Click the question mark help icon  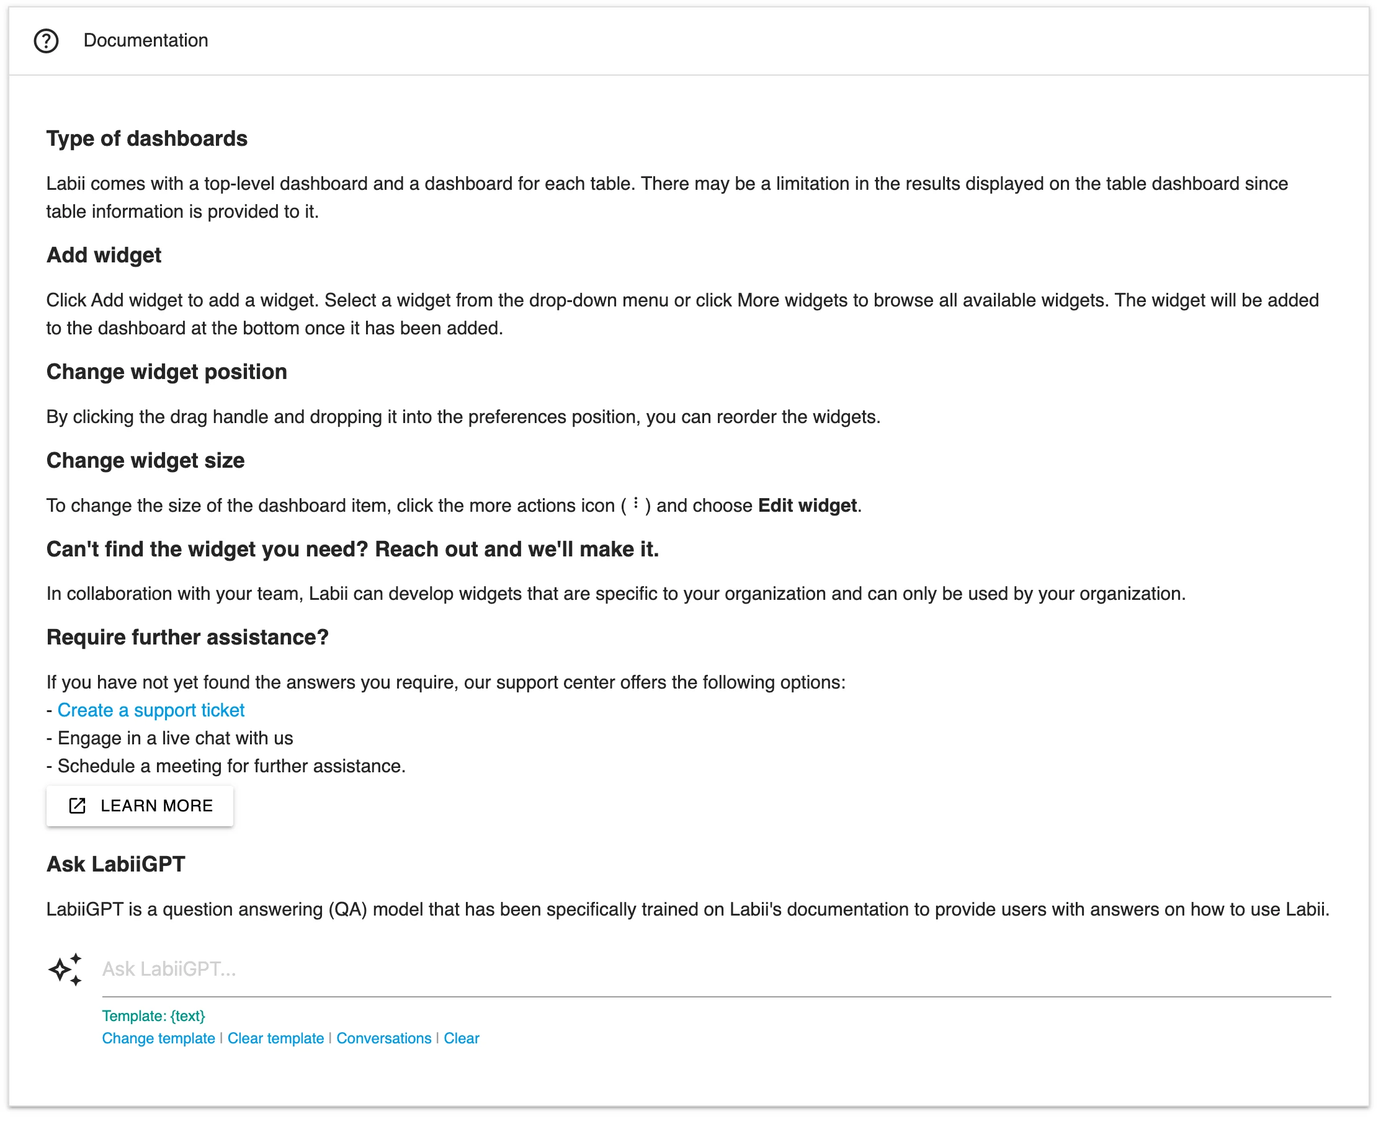tap(46, 41)
